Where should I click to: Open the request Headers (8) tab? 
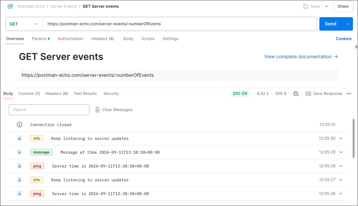tap(102, 39)
